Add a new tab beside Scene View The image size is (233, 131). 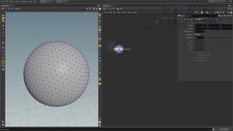coord(13,6)
